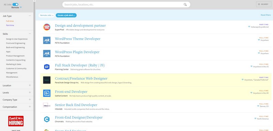273x131 pixels.
Task: Select Customer & Community skill filter
Action: 16,68
